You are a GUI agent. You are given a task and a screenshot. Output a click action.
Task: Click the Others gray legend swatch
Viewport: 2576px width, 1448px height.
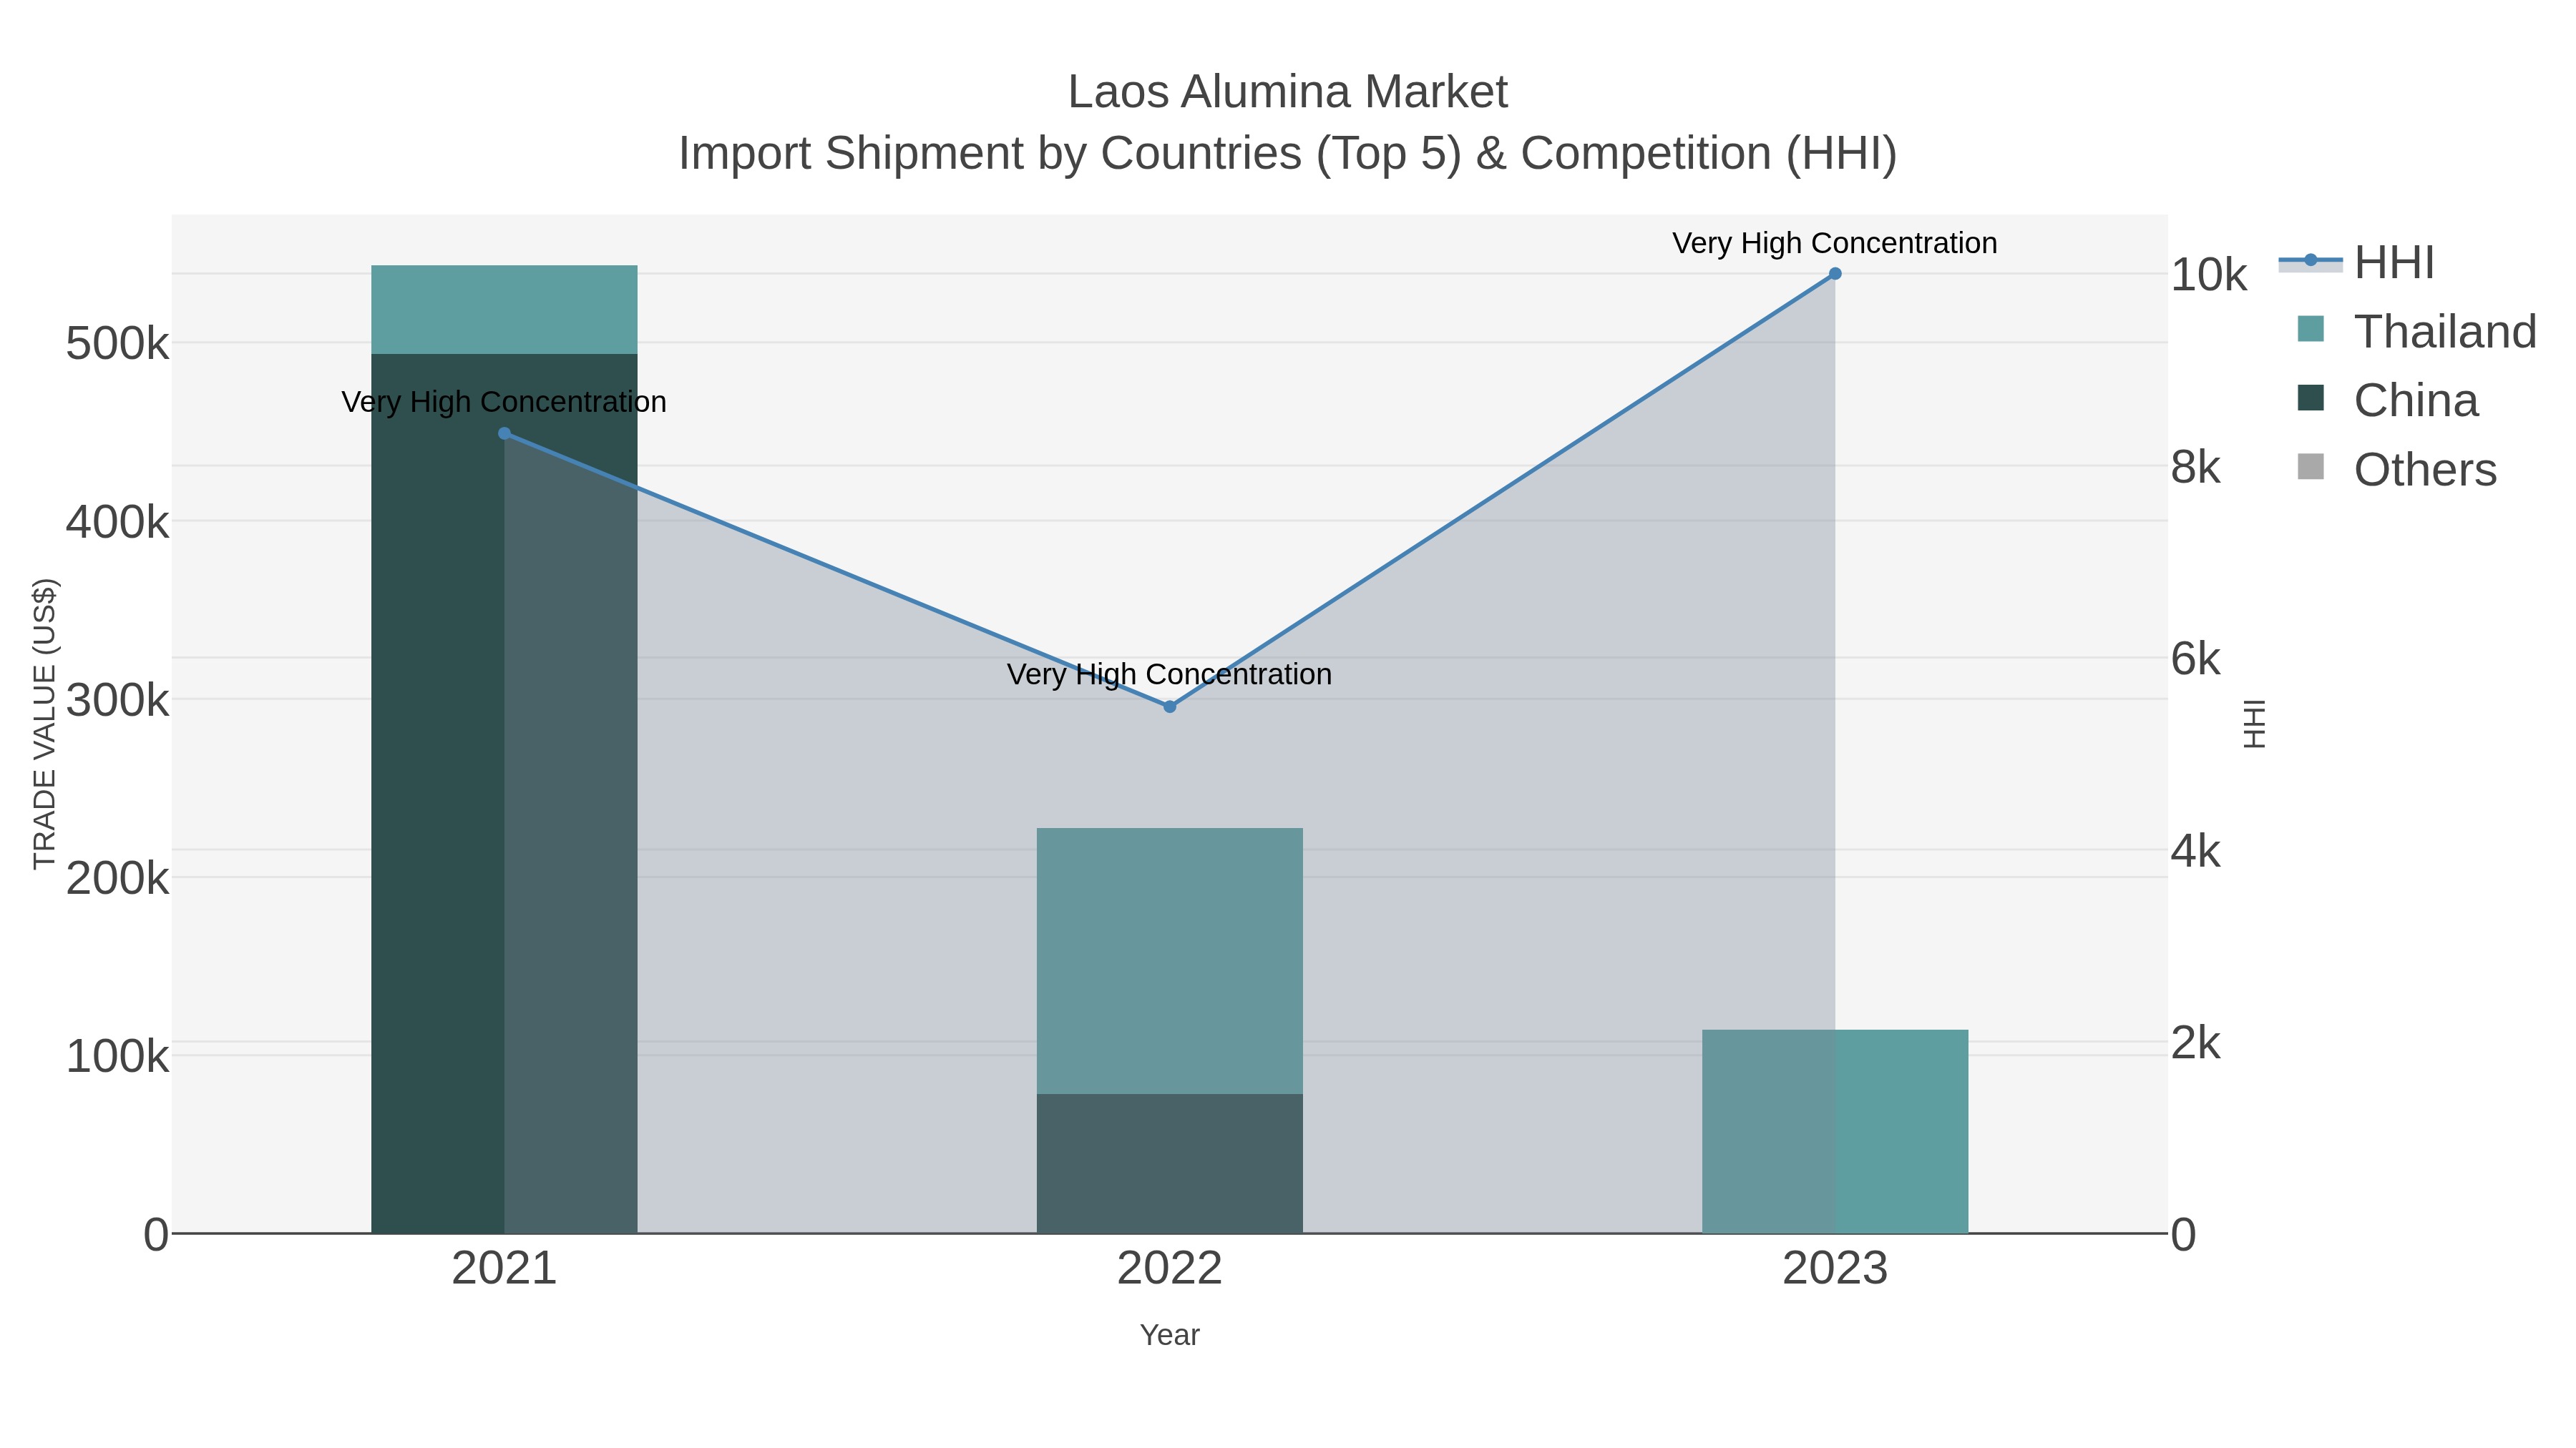click(2311, 467)
